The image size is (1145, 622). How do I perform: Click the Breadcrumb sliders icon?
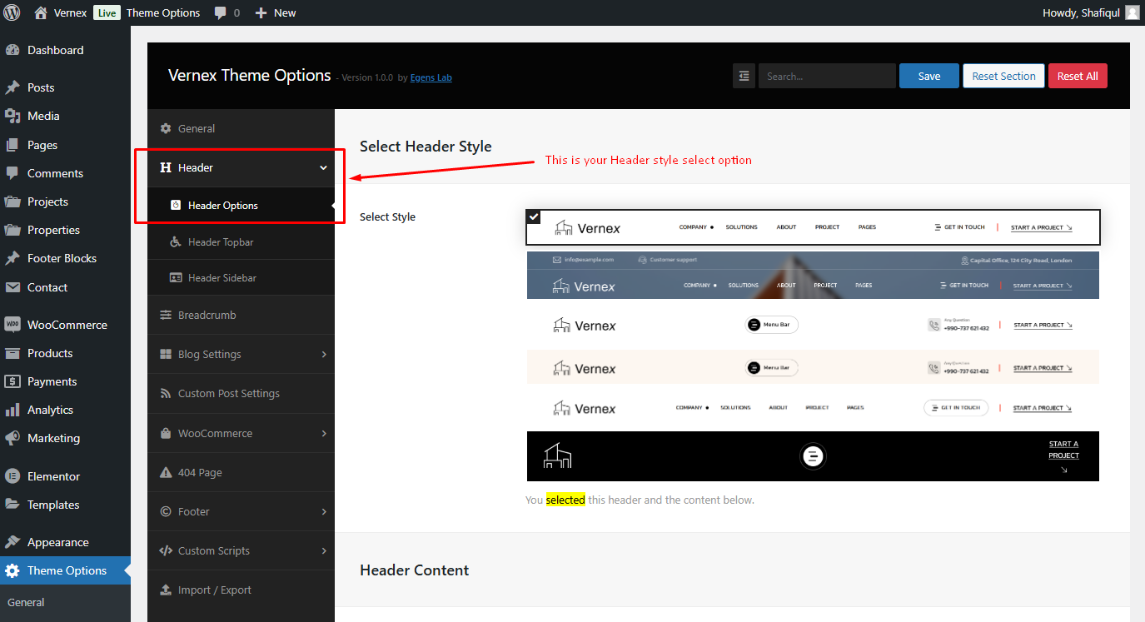point(165,315)
